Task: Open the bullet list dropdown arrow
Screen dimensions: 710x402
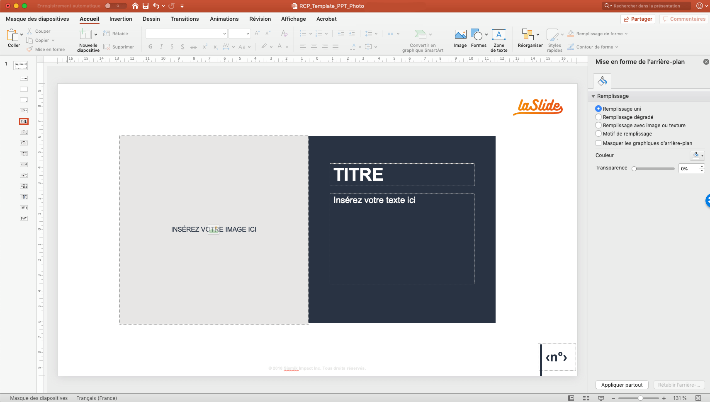Action: point(310,34)
